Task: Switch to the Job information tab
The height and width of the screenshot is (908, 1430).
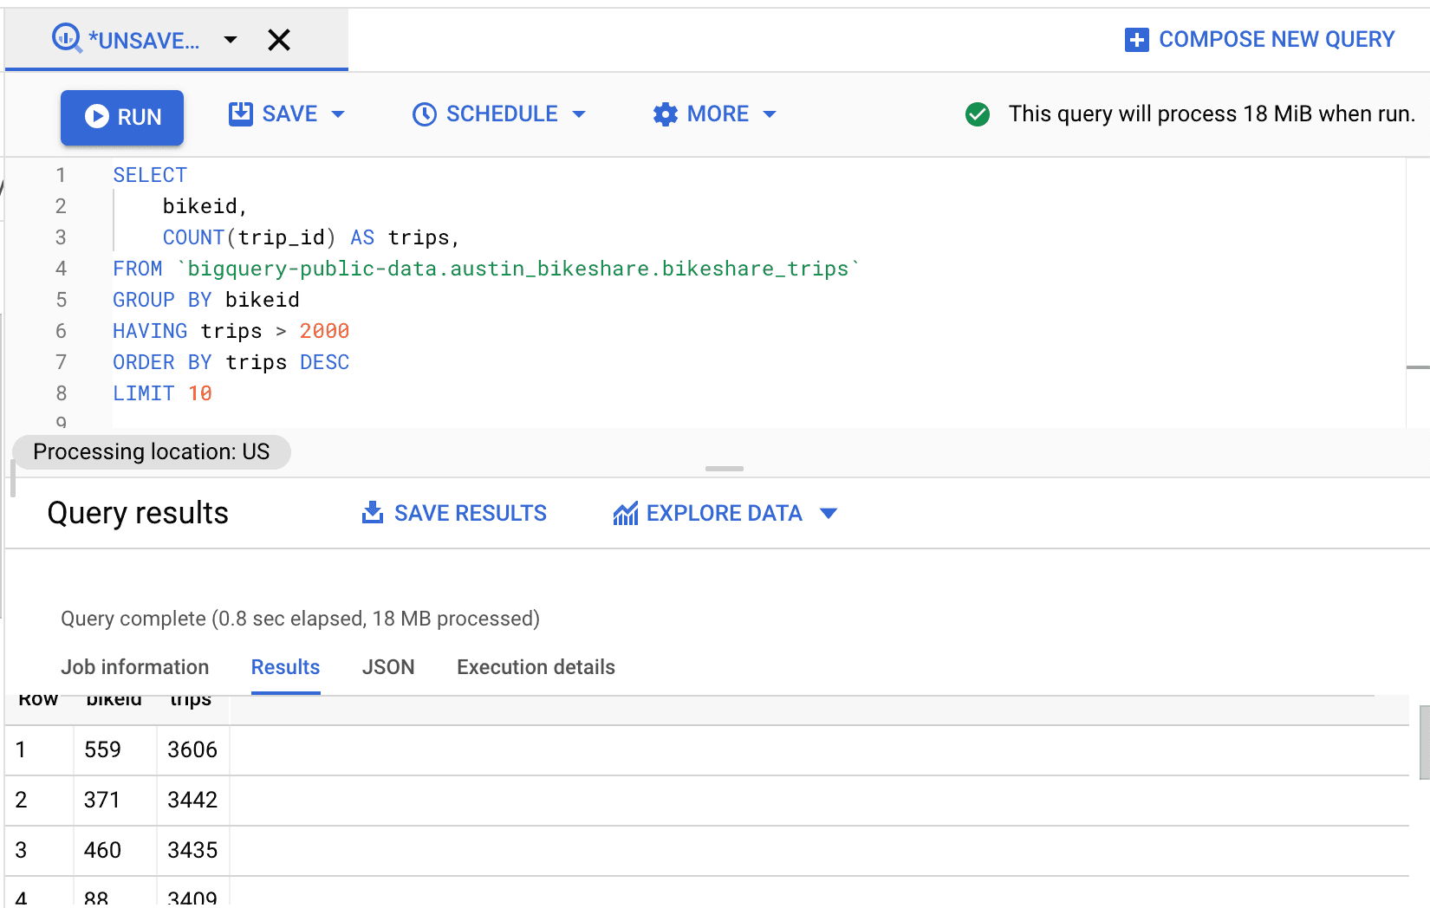Action: click(134, 667)
